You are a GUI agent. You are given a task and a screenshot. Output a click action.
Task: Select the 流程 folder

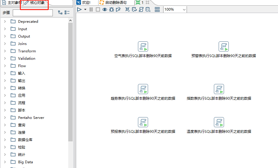point(22,103)
